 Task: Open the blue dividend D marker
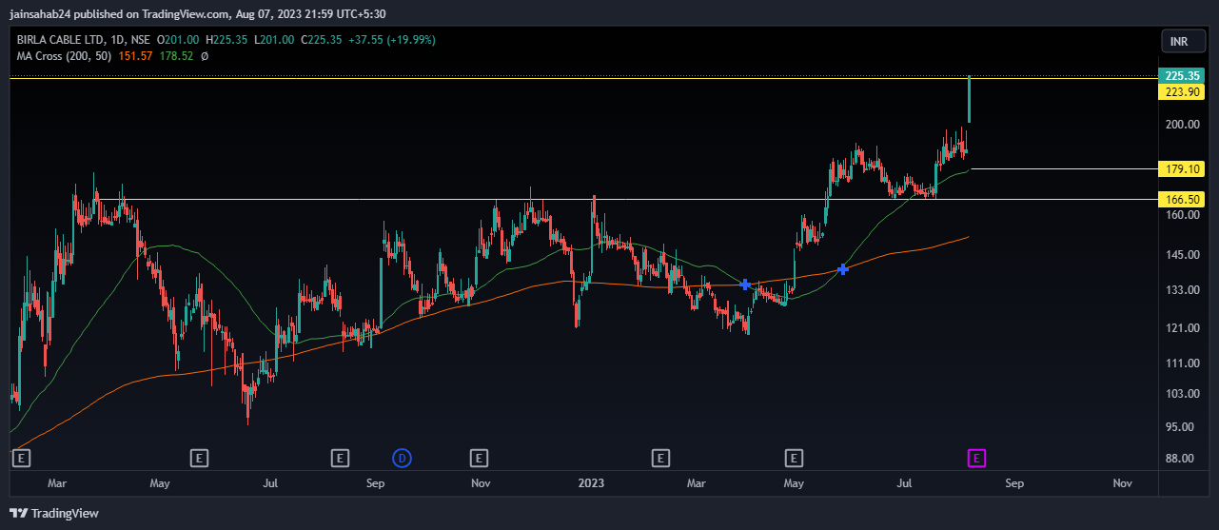tap(402, 459)
